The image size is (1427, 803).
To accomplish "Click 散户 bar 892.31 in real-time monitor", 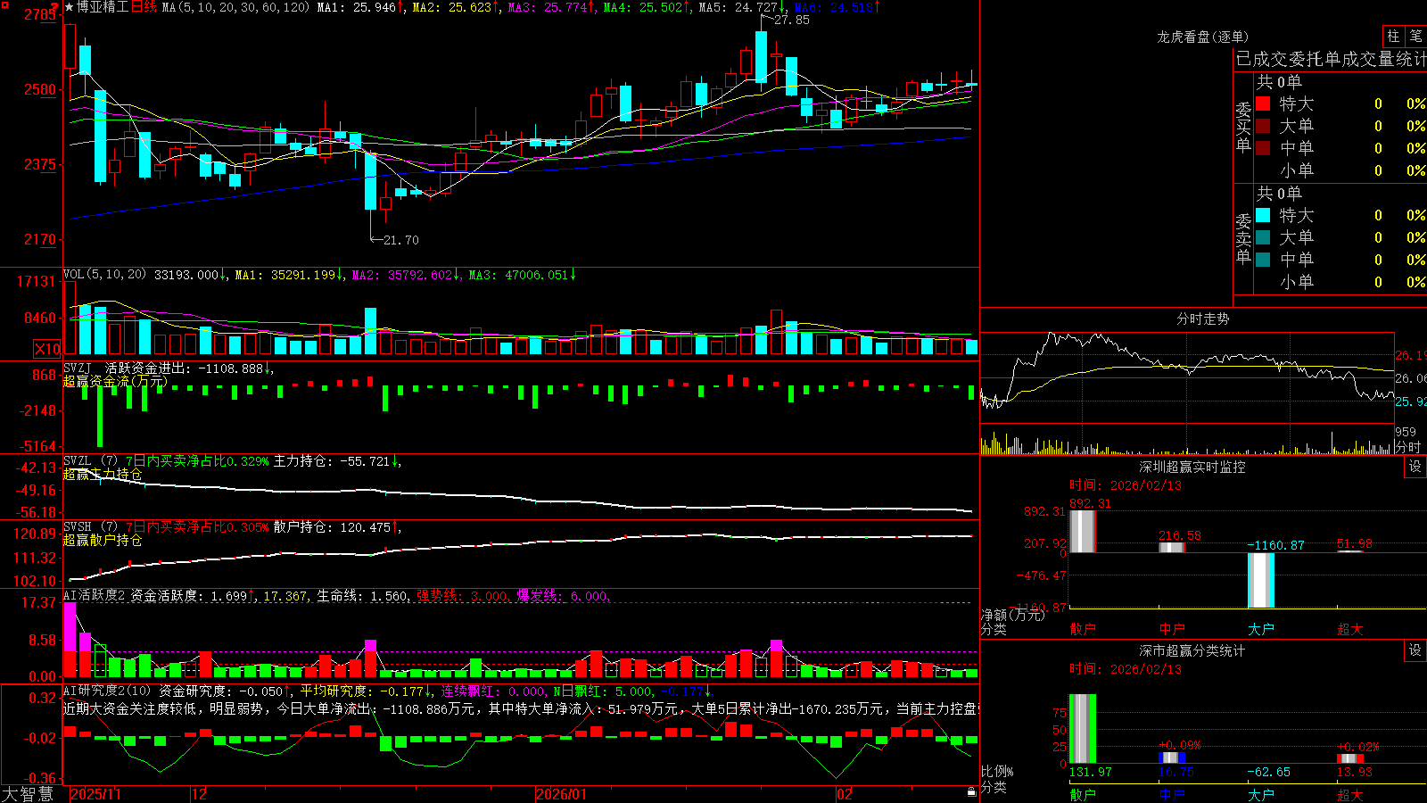I will pos(1083,531).
